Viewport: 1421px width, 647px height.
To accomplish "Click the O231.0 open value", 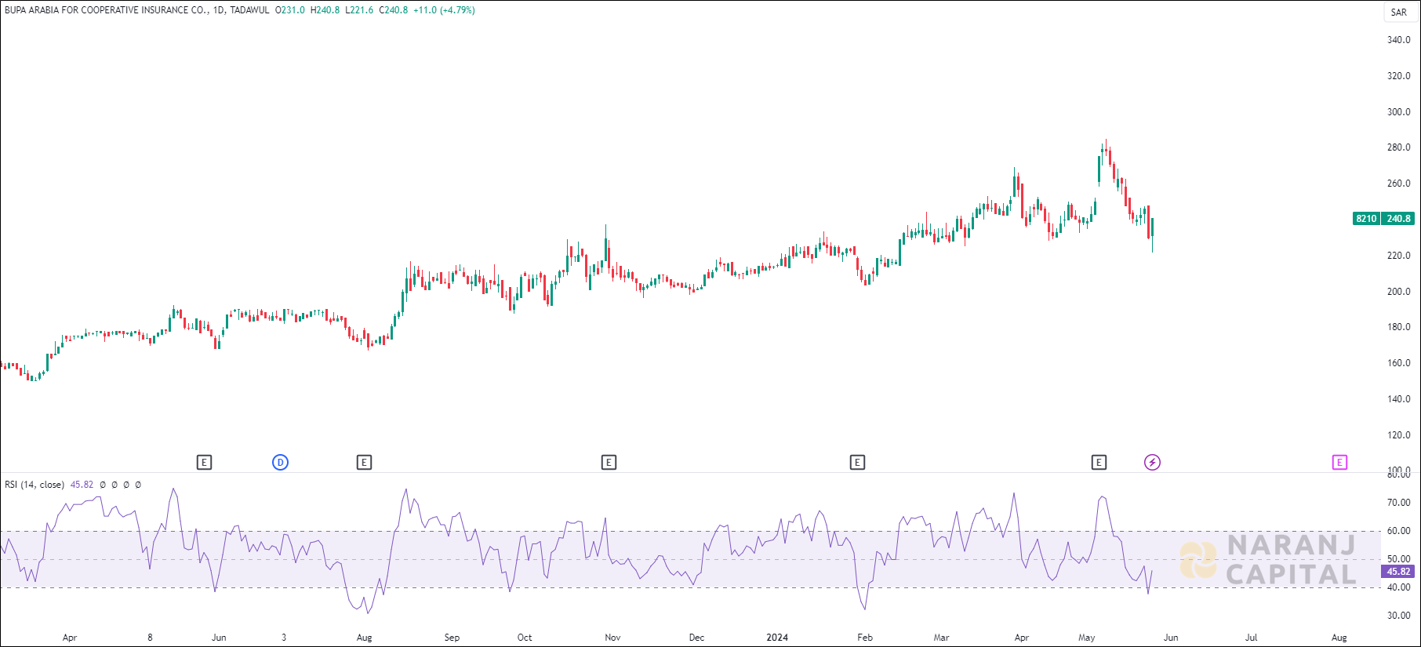I will (x=289, y=10).
